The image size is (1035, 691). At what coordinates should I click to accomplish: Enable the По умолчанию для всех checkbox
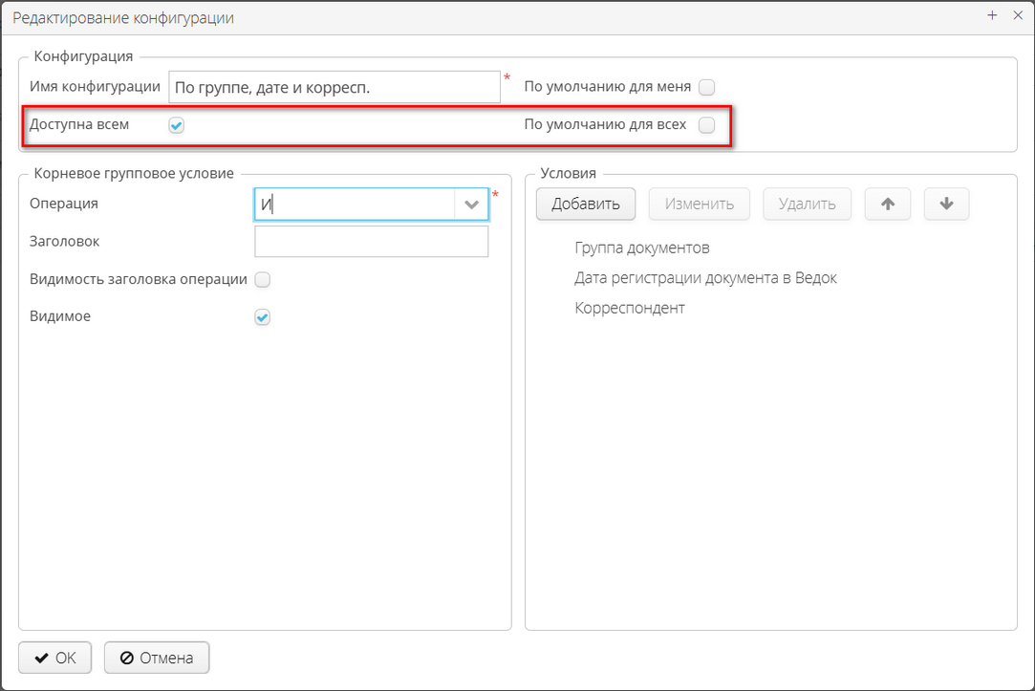[706, 124]
